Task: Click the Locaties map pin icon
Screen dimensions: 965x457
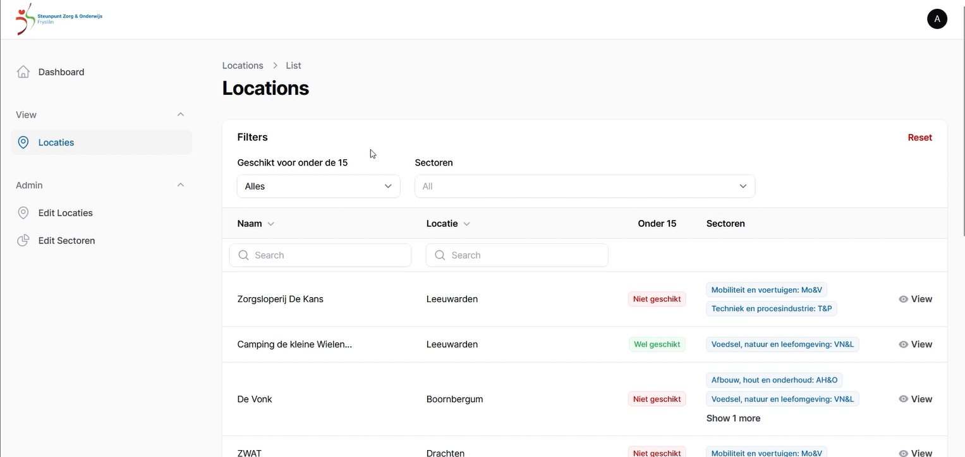Action: (x=23, y=142)
